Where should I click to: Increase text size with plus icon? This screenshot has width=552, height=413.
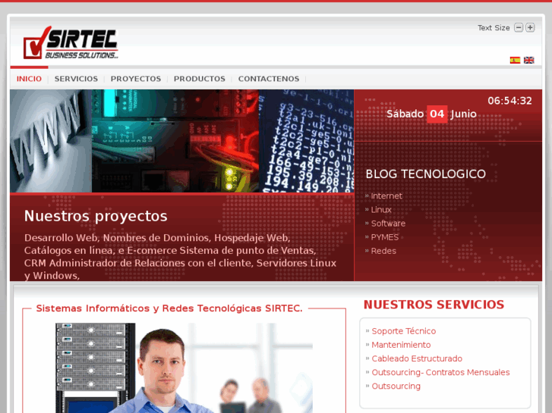(x=530, y=27)
